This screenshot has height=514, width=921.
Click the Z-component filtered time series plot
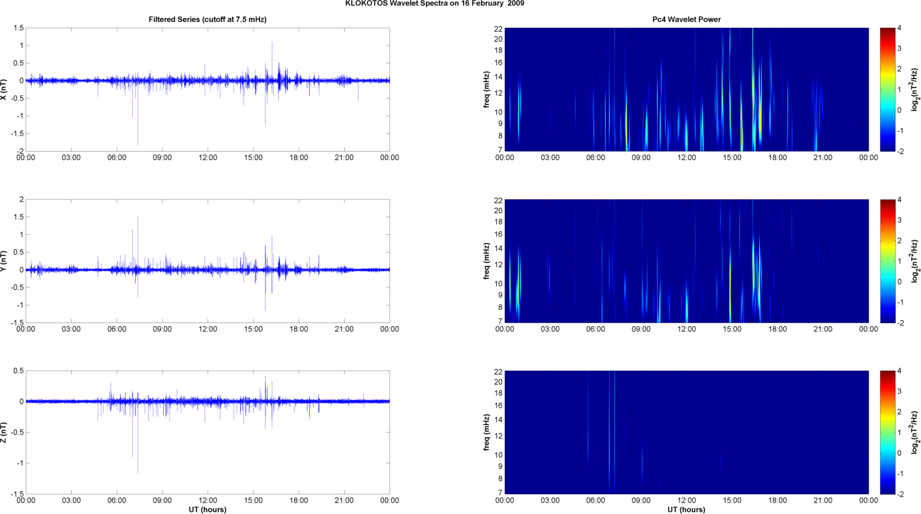click(208, 432)
